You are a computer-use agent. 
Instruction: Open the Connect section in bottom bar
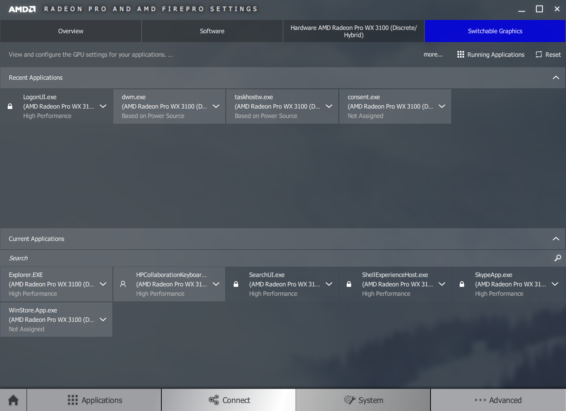(x=229, y=400)
